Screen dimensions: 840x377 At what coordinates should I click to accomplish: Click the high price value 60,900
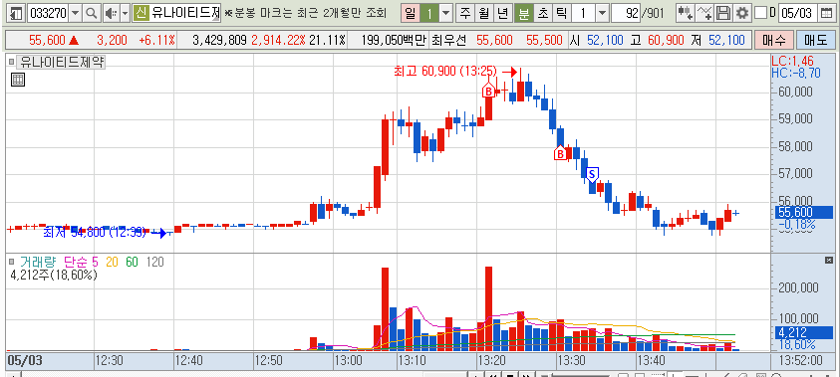coord(666,40)
